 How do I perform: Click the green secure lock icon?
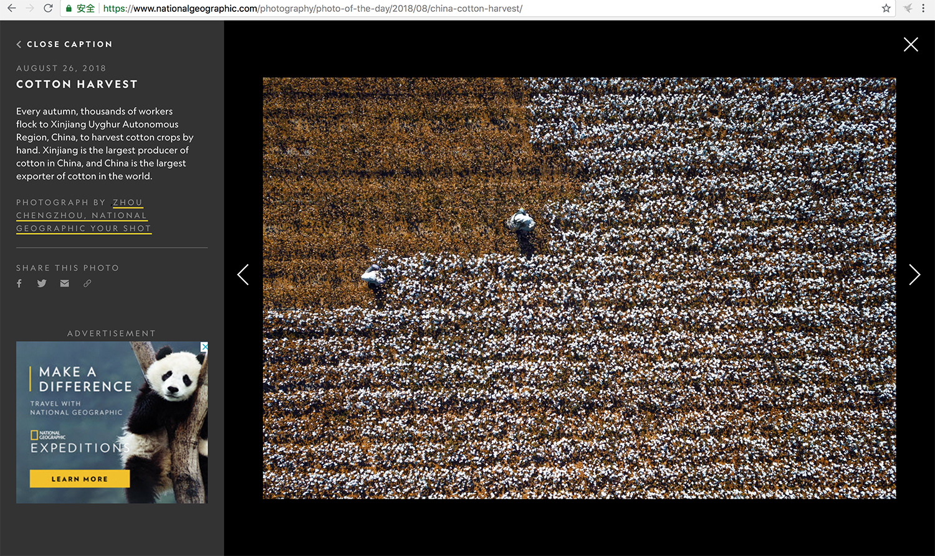coord(69,9)
